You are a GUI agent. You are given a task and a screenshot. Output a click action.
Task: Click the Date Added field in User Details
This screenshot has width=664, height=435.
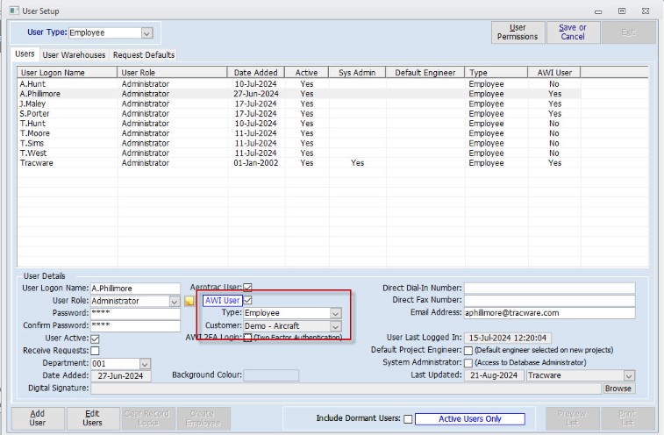[121, 376]
